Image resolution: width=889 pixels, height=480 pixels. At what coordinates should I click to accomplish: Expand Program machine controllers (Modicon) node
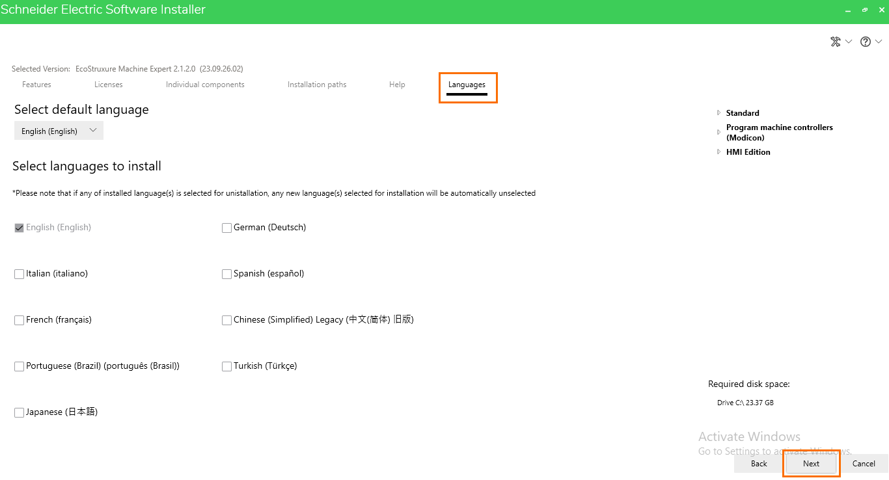(x=718, y=132)
